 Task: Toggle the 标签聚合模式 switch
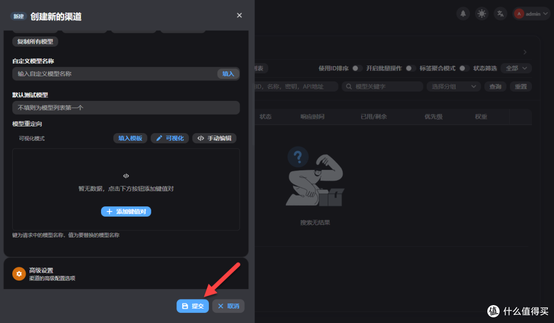(x=464, y=69)
